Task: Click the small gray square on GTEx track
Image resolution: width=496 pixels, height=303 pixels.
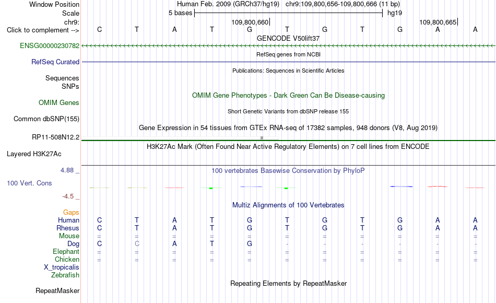Action: click(x=262, y=138)
